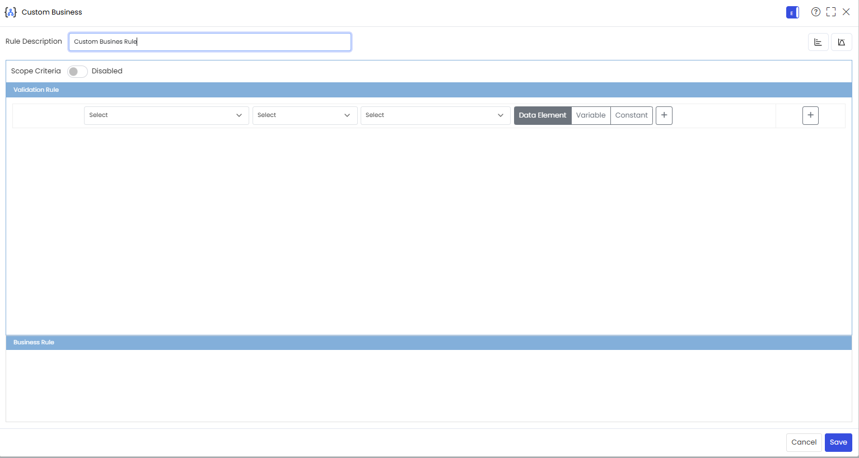
Task: Click the plus button next to Constant
Action: coord(664,115)
